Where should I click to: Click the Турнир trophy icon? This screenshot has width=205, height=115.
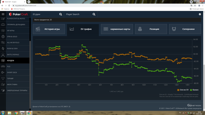coord(3,79)
